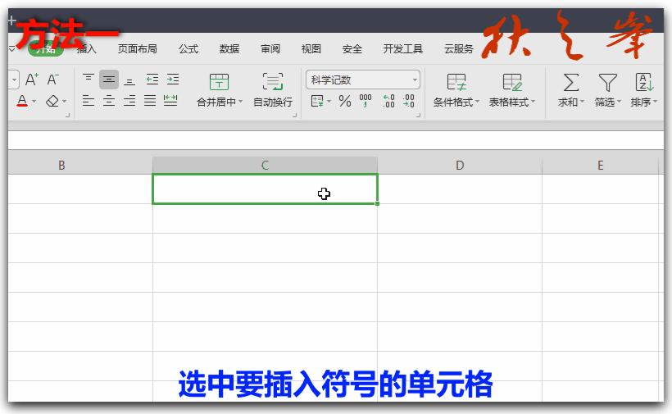Viewport: 672px width, 414px height.
Task: Increase decimal places
Action: pyautogui.click(x=388, y=101)
